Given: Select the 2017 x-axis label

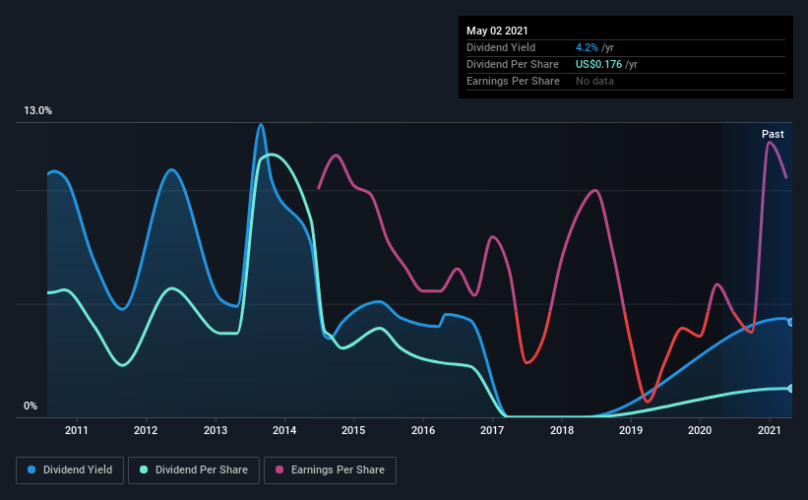Looking at the screenshot, I should click(492, 430).
